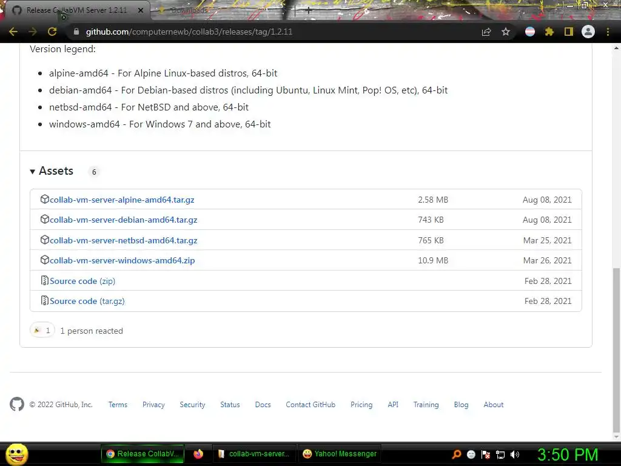
Task: Click the package icon beside windows-amd64 asset
Action: click(x=45, y=260)
